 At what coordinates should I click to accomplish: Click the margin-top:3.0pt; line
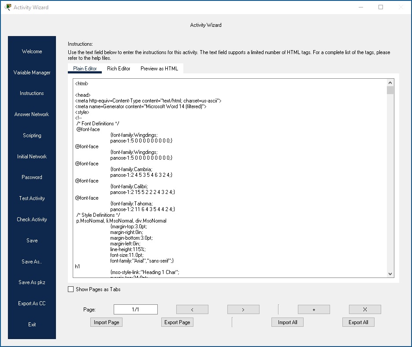pyautogui.click(x=129, y=226)
